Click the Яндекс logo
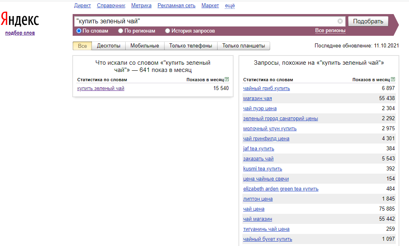 (x=20, y=19)
